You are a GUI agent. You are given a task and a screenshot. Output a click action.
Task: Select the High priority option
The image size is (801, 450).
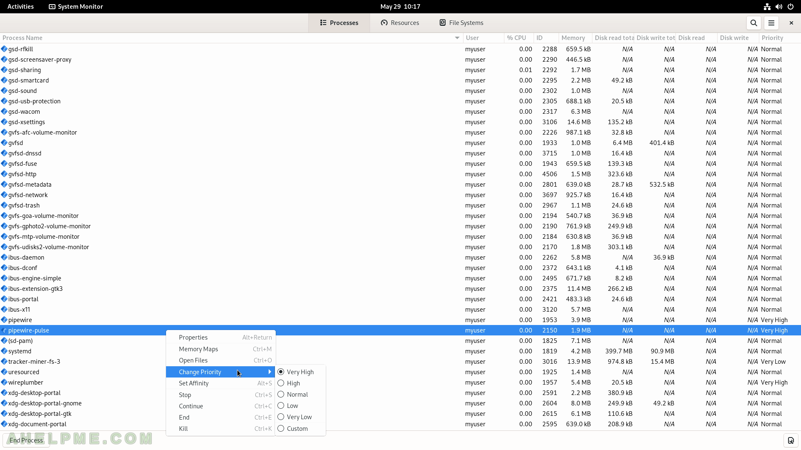(300, 383)
